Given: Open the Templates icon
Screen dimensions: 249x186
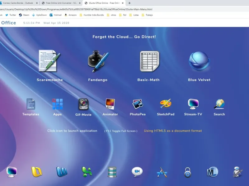Looking at the screenshot, I should point(31,104).
